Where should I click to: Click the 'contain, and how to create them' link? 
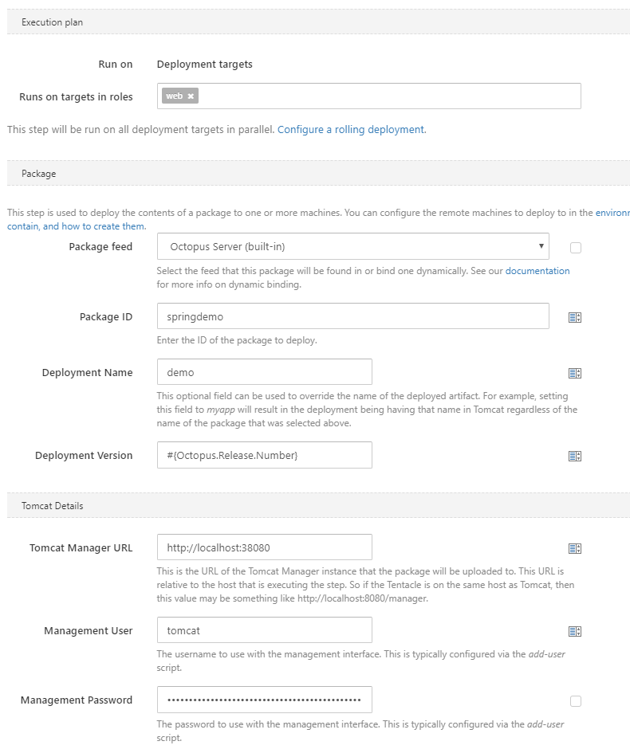[76, 226]
